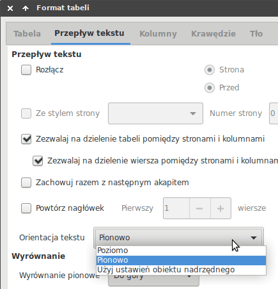The height and width of the screenshot is (289, 278).
Task: Uncheck Zezwalaj na dzielenie wiersza option
Action: [x=38, y=161]
